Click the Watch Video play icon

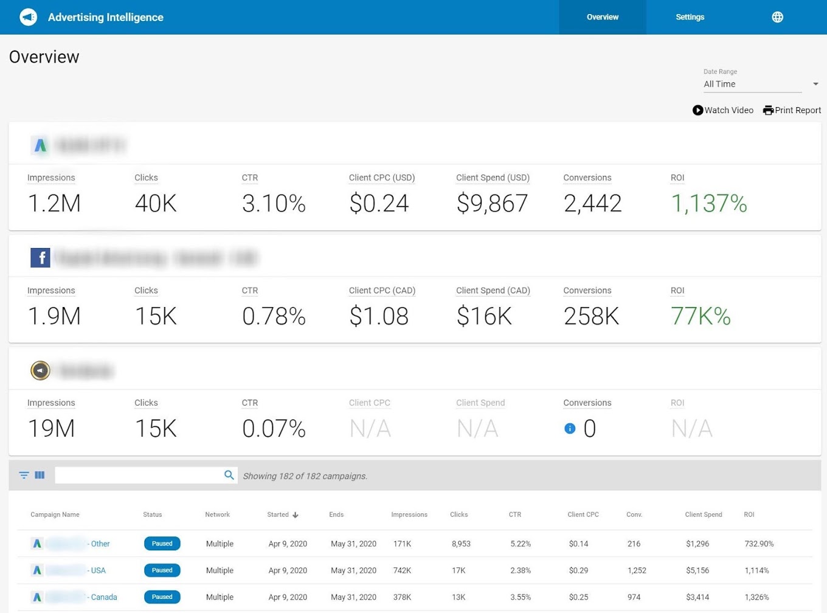coord(697,110)
